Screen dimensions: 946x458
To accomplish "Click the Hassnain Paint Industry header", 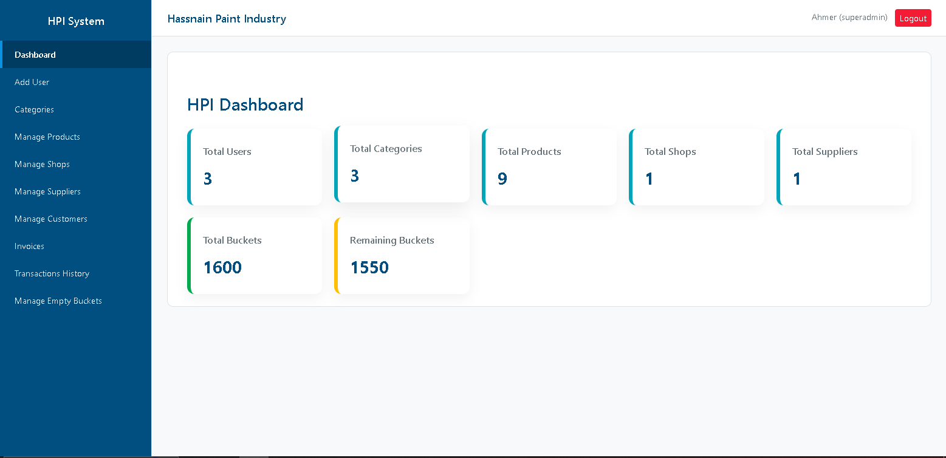I will pos(227,19).
